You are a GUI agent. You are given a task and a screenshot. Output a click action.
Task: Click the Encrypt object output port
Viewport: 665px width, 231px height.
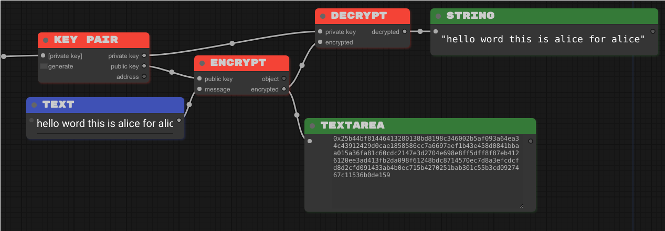[x=284, y=79]
